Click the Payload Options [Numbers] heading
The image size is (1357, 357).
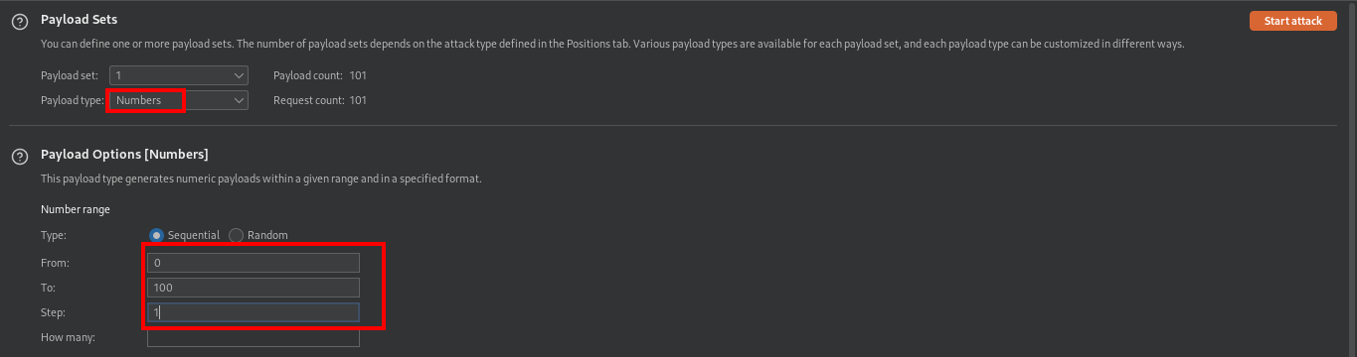(x=124, y=155)
